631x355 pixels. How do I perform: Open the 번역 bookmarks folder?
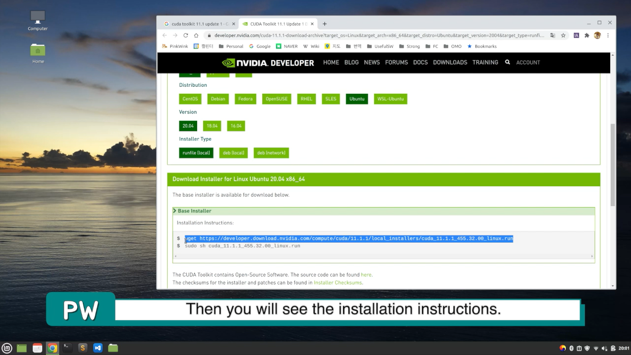(353, 46)
